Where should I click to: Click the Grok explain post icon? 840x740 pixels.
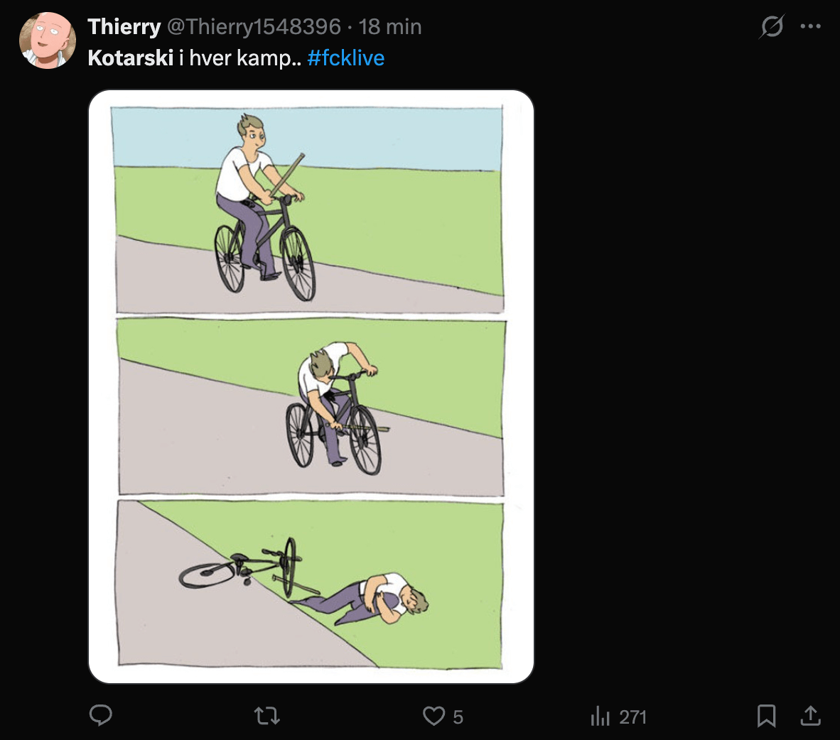771,27
